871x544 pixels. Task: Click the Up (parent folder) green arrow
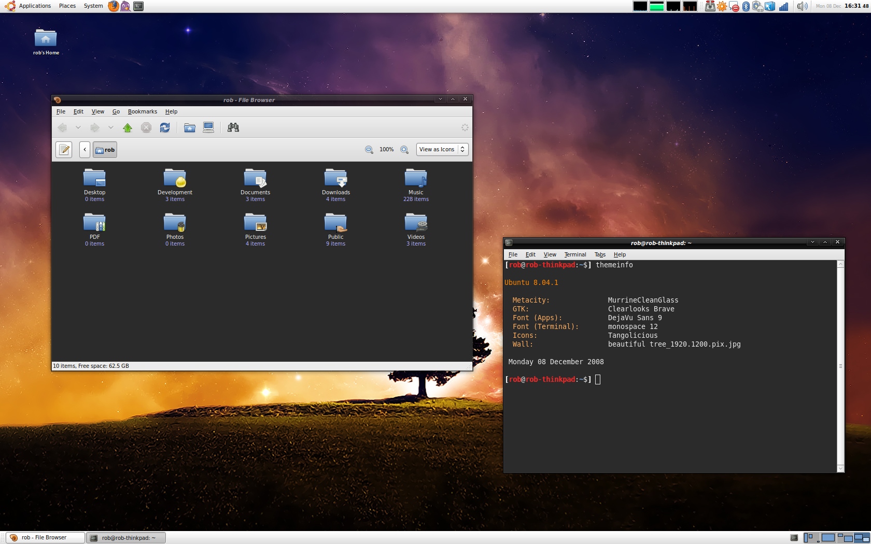tap(128, 128)
